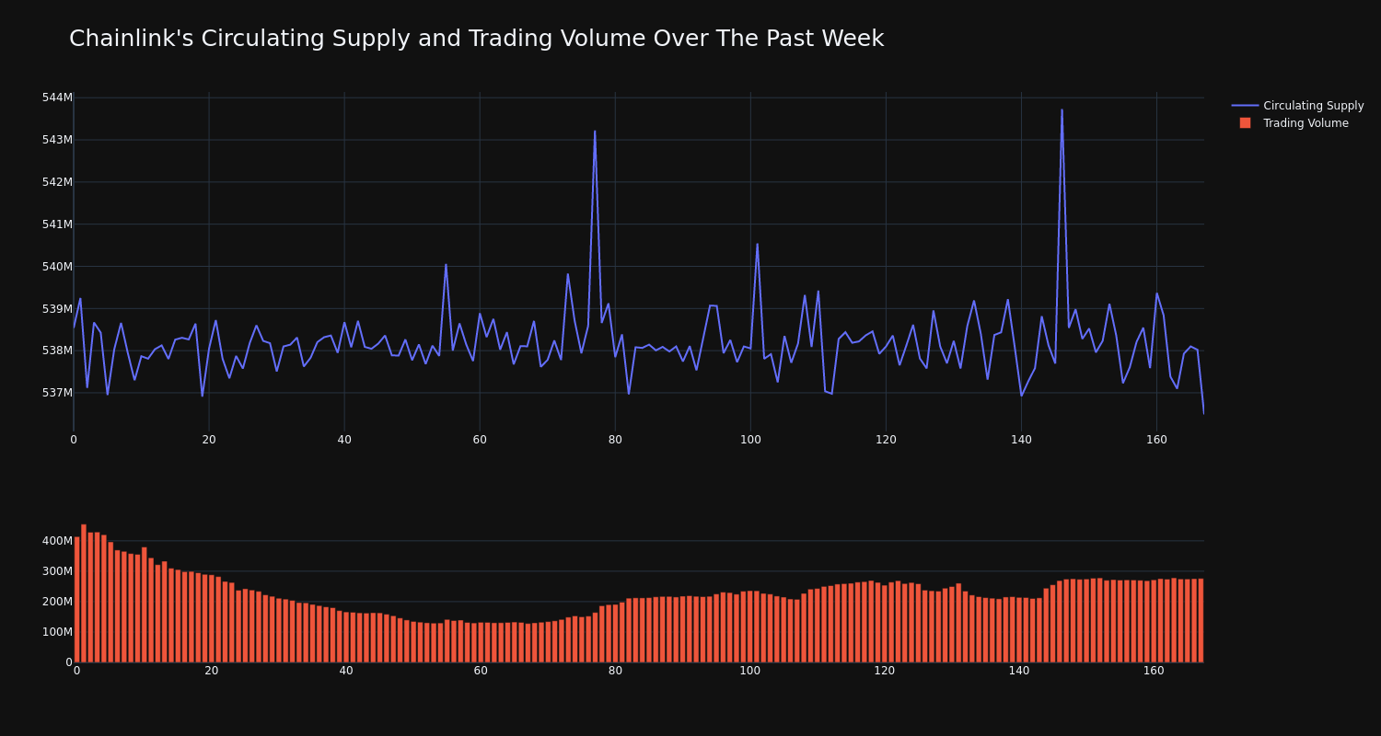
Task: Click the 537M y-axis label
Action: 57,393
